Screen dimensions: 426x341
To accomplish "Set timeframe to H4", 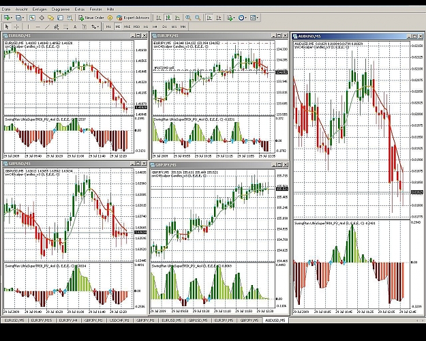I will [155, 27].
